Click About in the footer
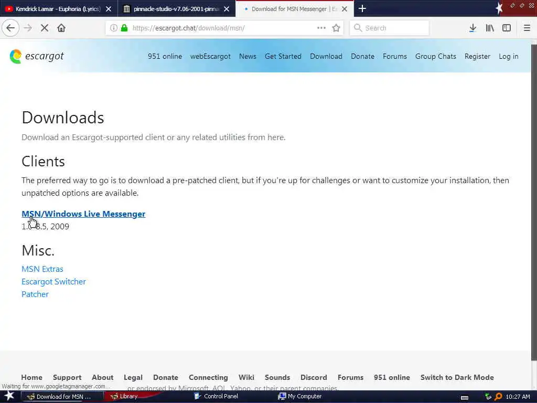Screen dimensions: 537x403 coord(102,377)
